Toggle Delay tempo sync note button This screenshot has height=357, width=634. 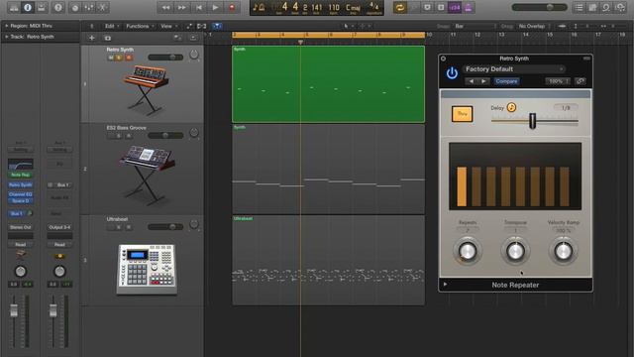tap(511, 108)
